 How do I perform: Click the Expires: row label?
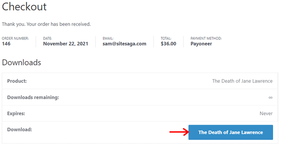pyautogui.click(x=16, y=113)
